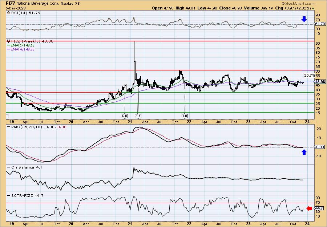
Task: Click the 3.0 dividend marker on price chart
Action: (185, 116)
